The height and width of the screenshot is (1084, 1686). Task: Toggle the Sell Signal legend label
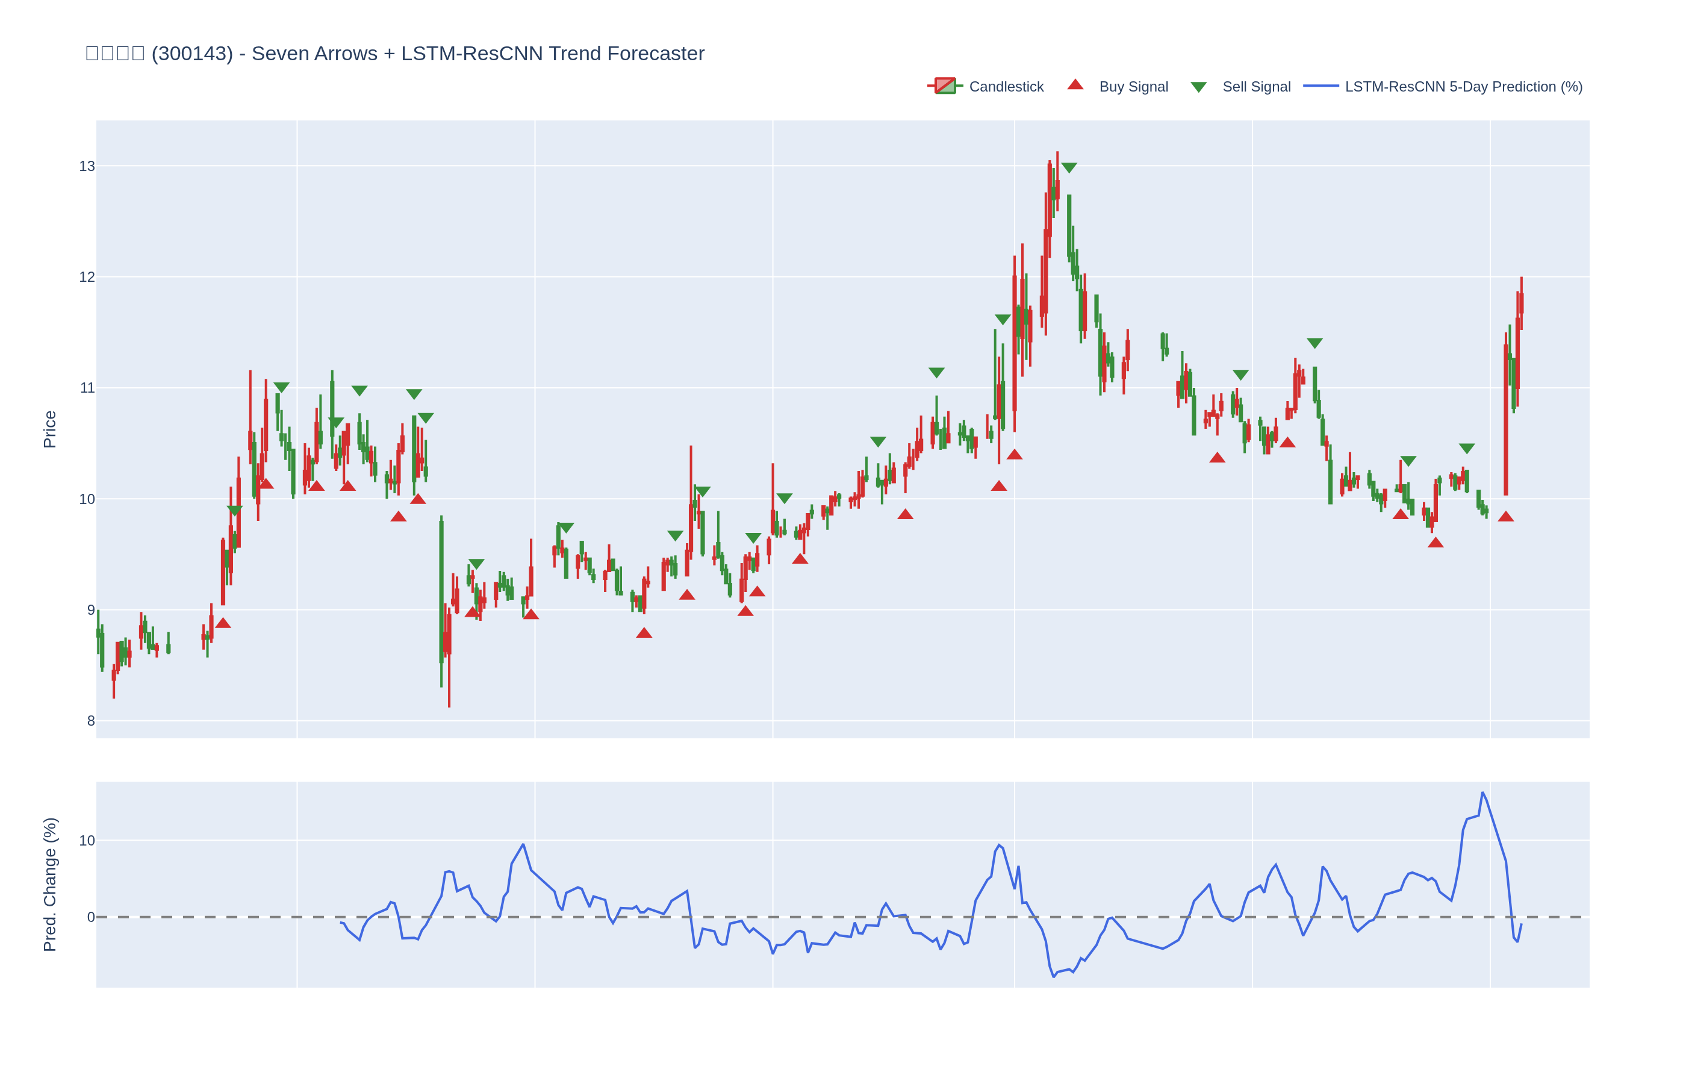coord(1256,87)
